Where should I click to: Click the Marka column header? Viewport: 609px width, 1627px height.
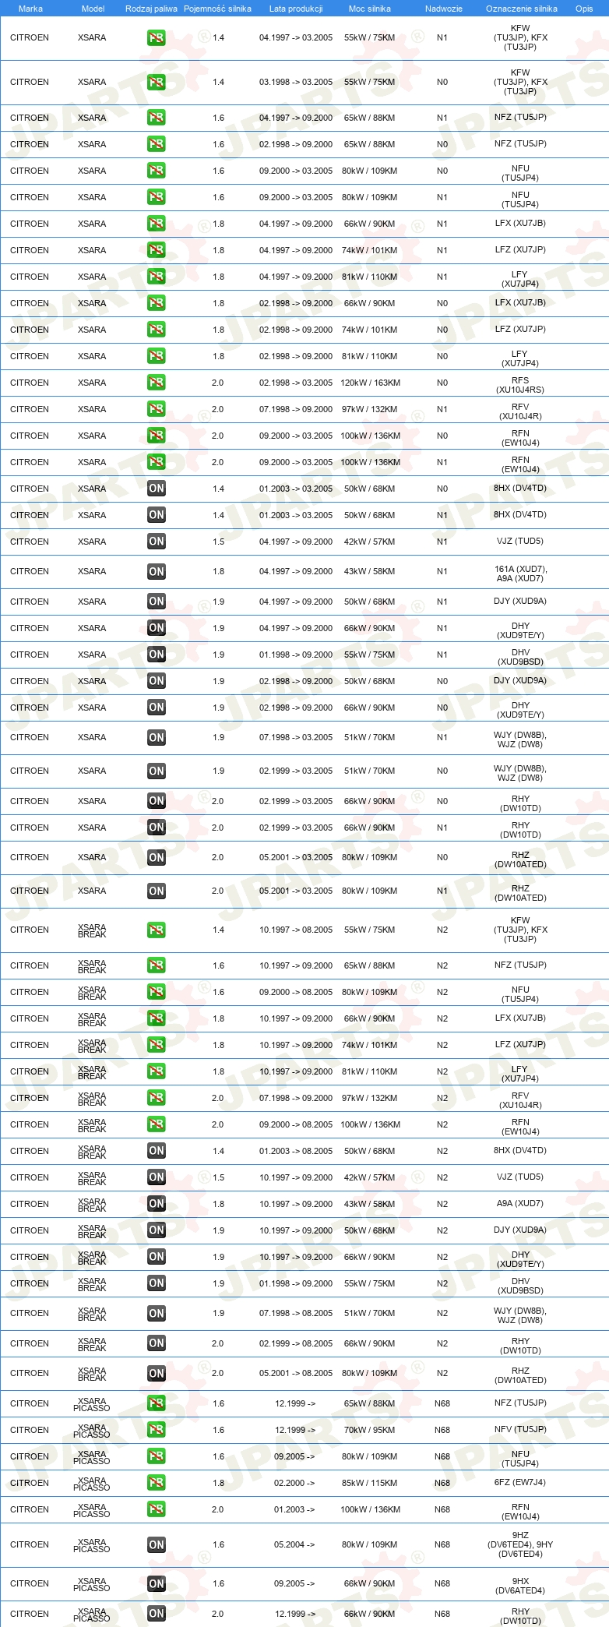coord(30,9)
